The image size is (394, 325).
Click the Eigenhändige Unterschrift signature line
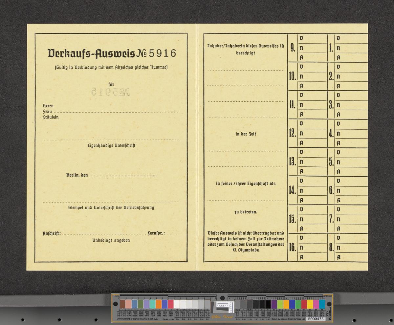click(111, 140)
